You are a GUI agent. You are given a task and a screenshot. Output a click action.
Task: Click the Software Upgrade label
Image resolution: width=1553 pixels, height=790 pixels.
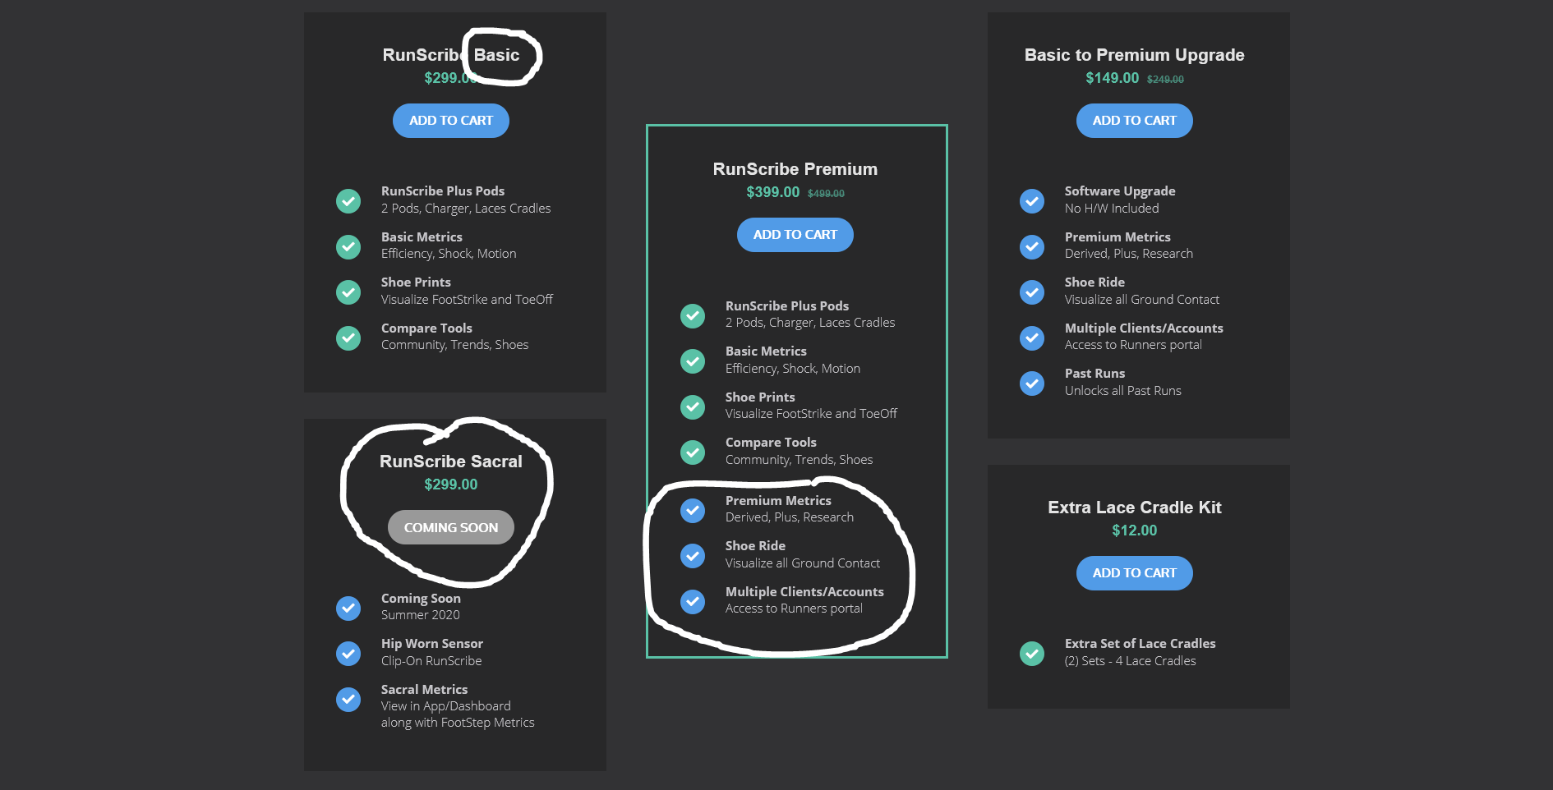(1120, 191)
